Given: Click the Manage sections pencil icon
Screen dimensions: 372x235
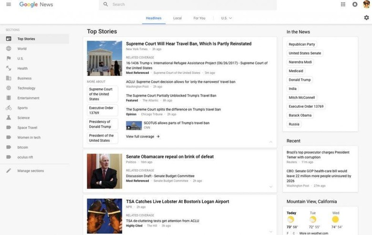Looking at the screenshot, I should pos(9,171).
